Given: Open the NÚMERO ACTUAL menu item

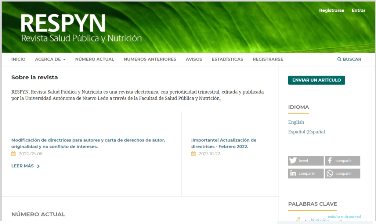Looking at the screenshot, I should (94, 59).
